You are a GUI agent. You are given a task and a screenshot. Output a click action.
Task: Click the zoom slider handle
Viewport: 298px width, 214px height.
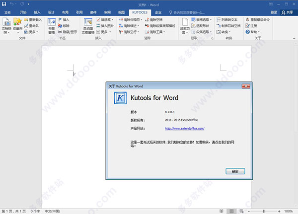tap(264, 211)
